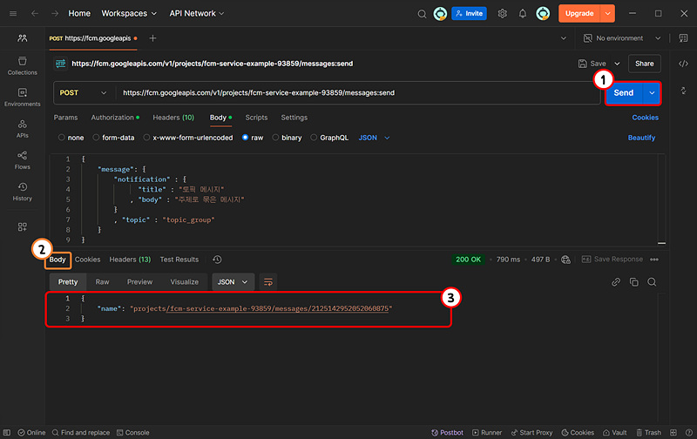Screen dimensions: 697x439
Task: Switch to the request Headers (10) tab
Action: point(173,118)
